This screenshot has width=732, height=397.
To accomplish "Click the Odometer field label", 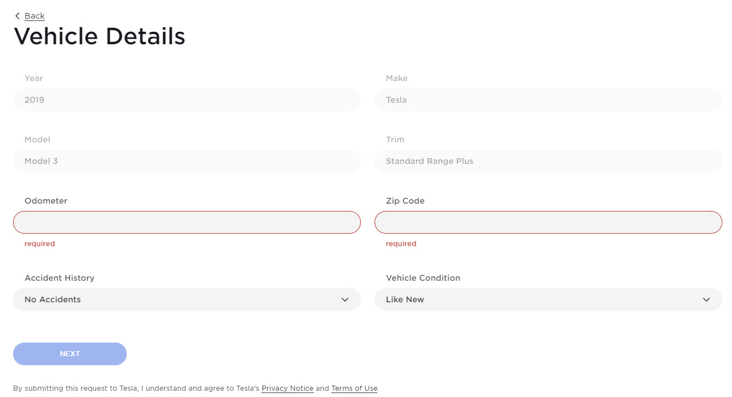I will 46,201.
